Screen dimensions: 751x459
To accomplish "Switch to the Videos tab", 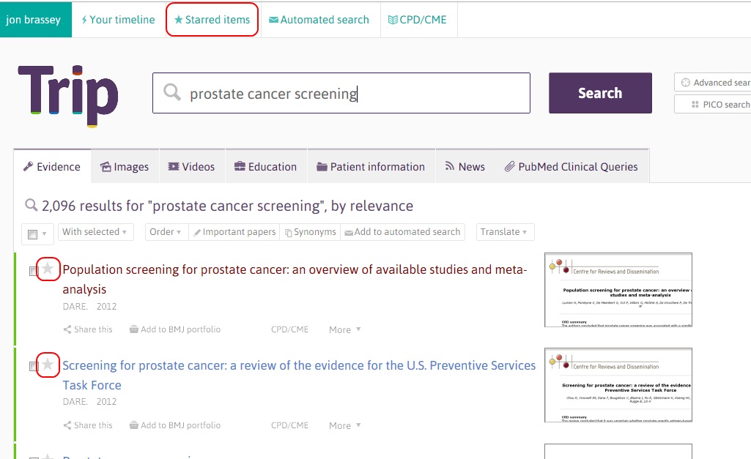I will [191, 167].
